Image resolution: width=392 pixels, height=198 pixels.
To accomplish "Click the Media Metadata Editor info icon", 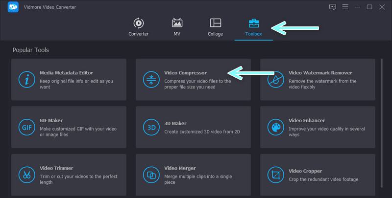I will tap(26, 79).
